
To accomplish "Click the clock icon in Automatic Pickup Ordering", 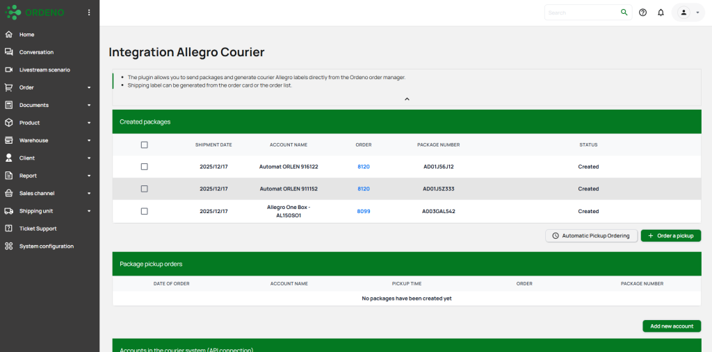I will click(x=556, y=236).
